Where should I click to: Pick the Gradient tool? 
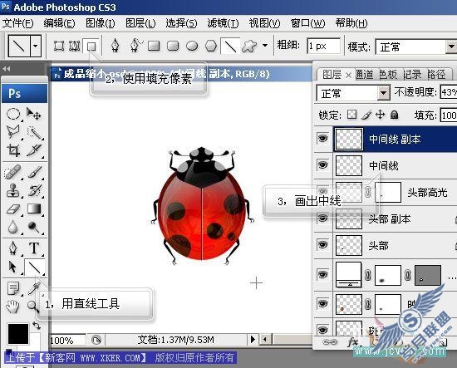(34, 209)
